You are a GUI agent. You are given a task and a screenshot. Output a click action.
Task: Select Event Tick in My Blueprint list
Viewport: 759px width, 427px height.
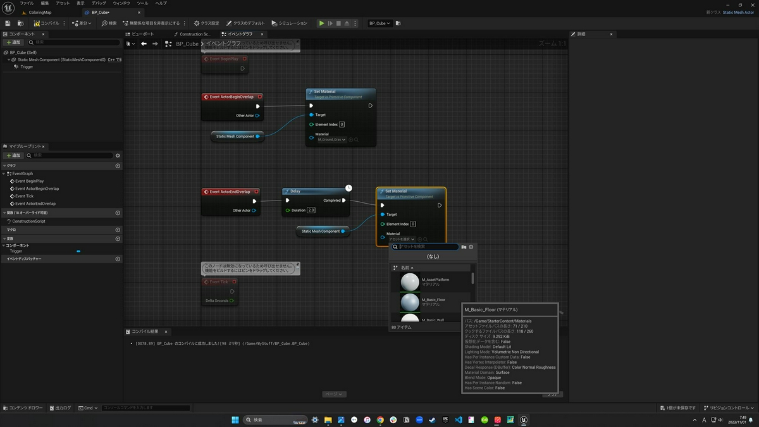point(24,196)
